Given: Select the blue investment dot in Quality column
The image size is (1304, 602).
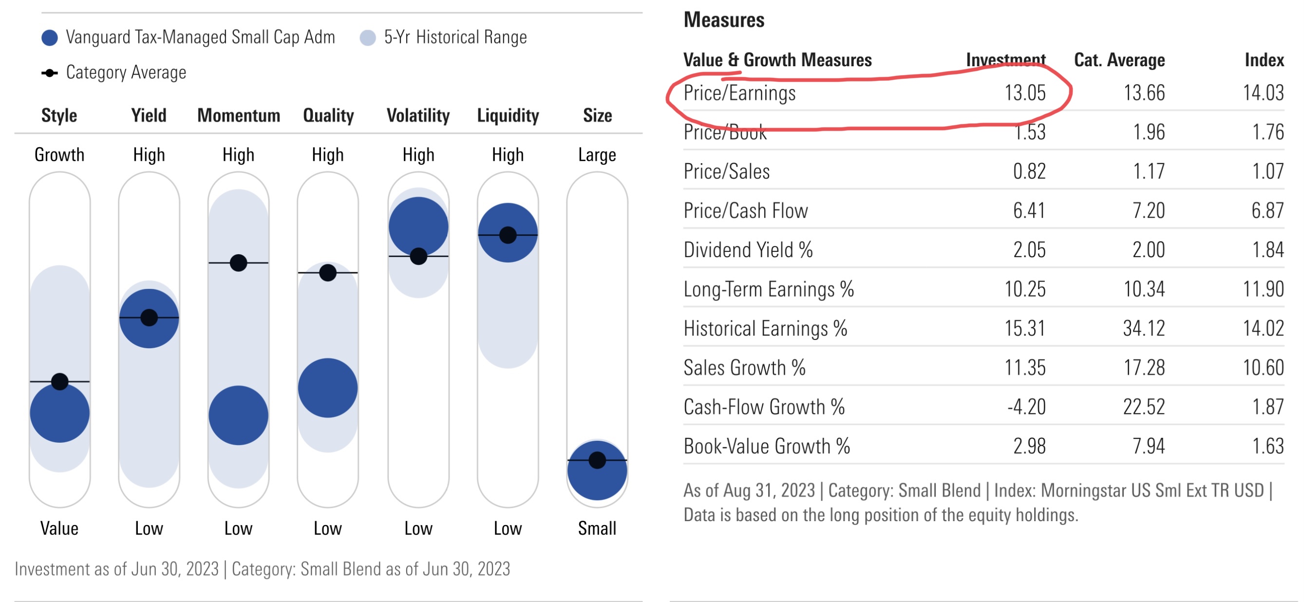Looking at the screenshot, I should (x=327, y=388).
